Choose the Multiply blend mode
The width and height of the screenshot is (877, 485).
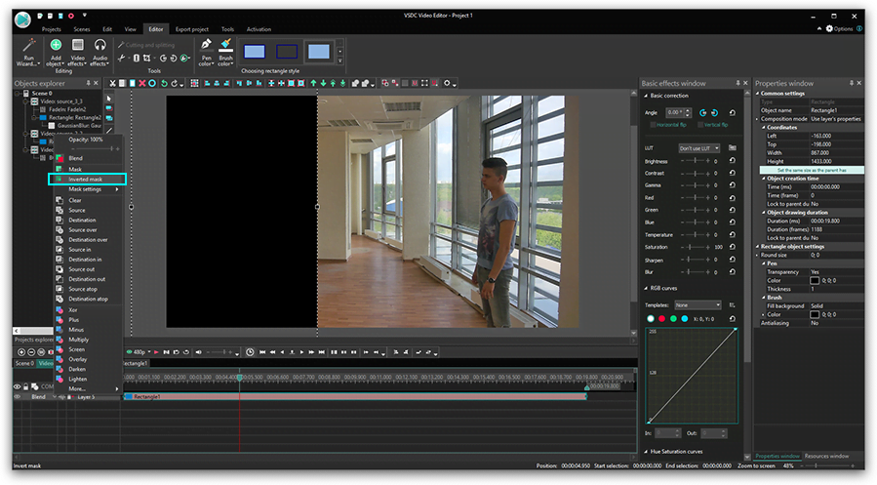click(79, 340)
